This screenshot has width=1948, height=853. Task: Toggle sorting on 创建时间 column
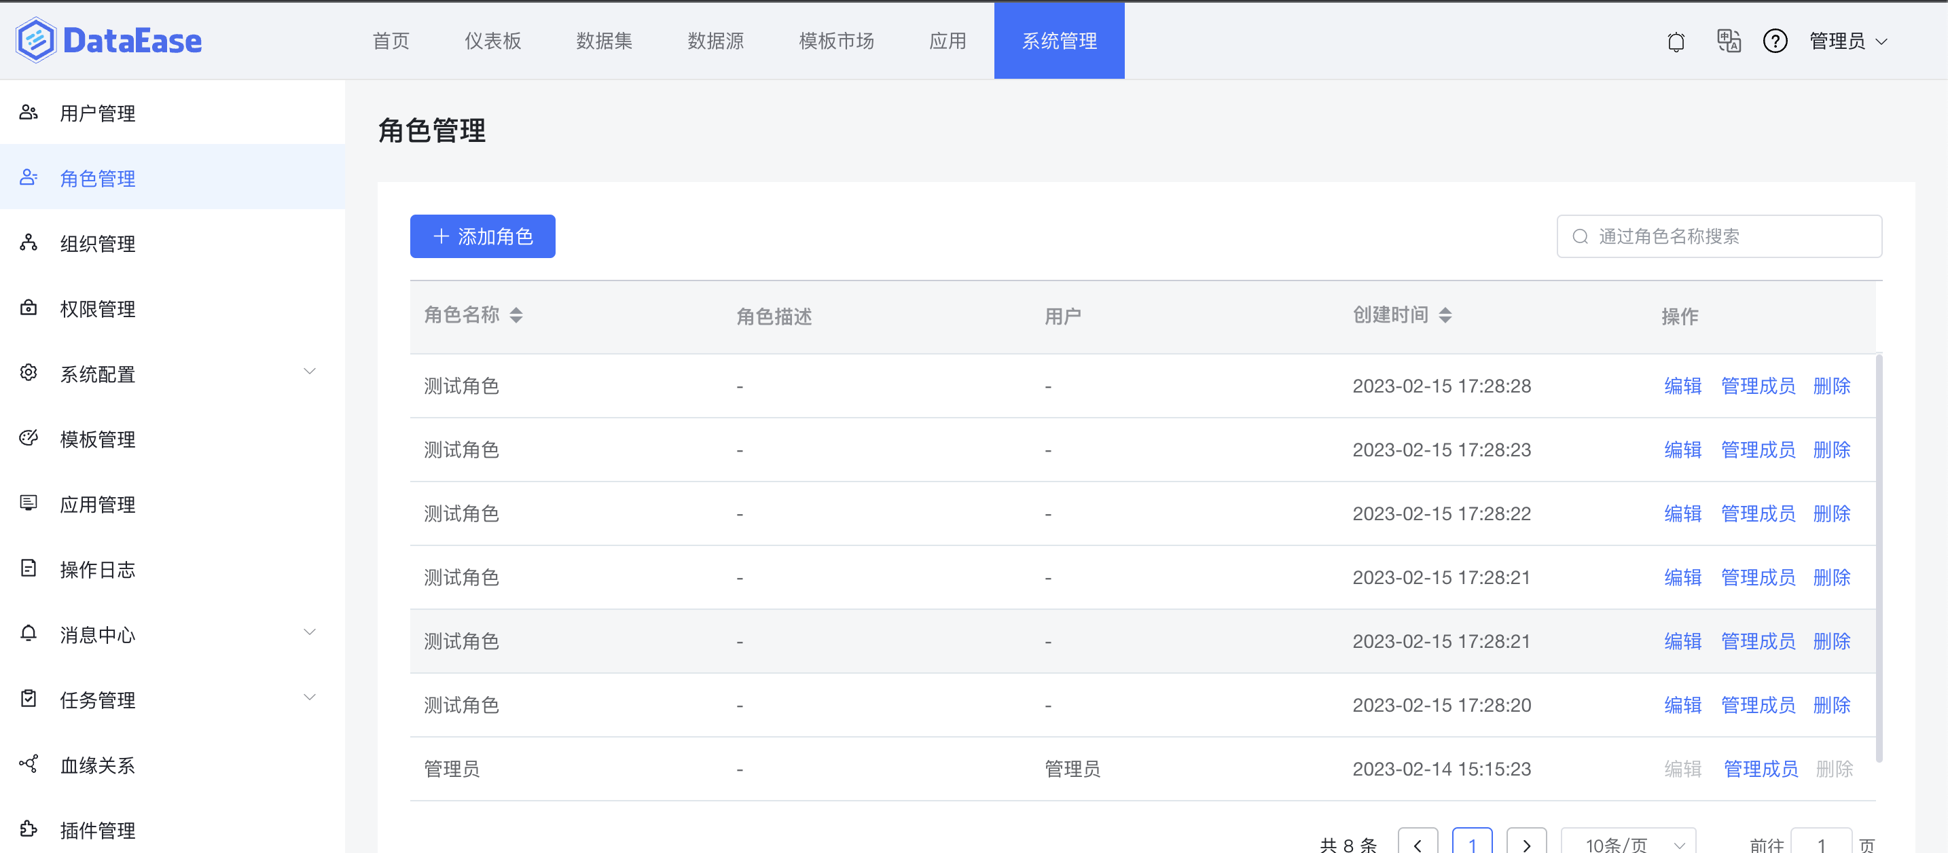pos(1446,314)
